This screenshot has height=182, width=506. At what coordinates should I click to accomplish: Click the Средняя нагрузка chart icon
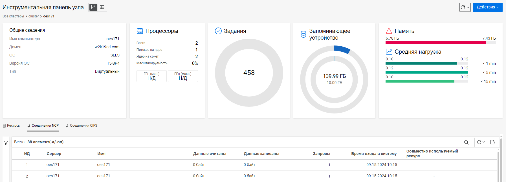click(x=389, y=52)
